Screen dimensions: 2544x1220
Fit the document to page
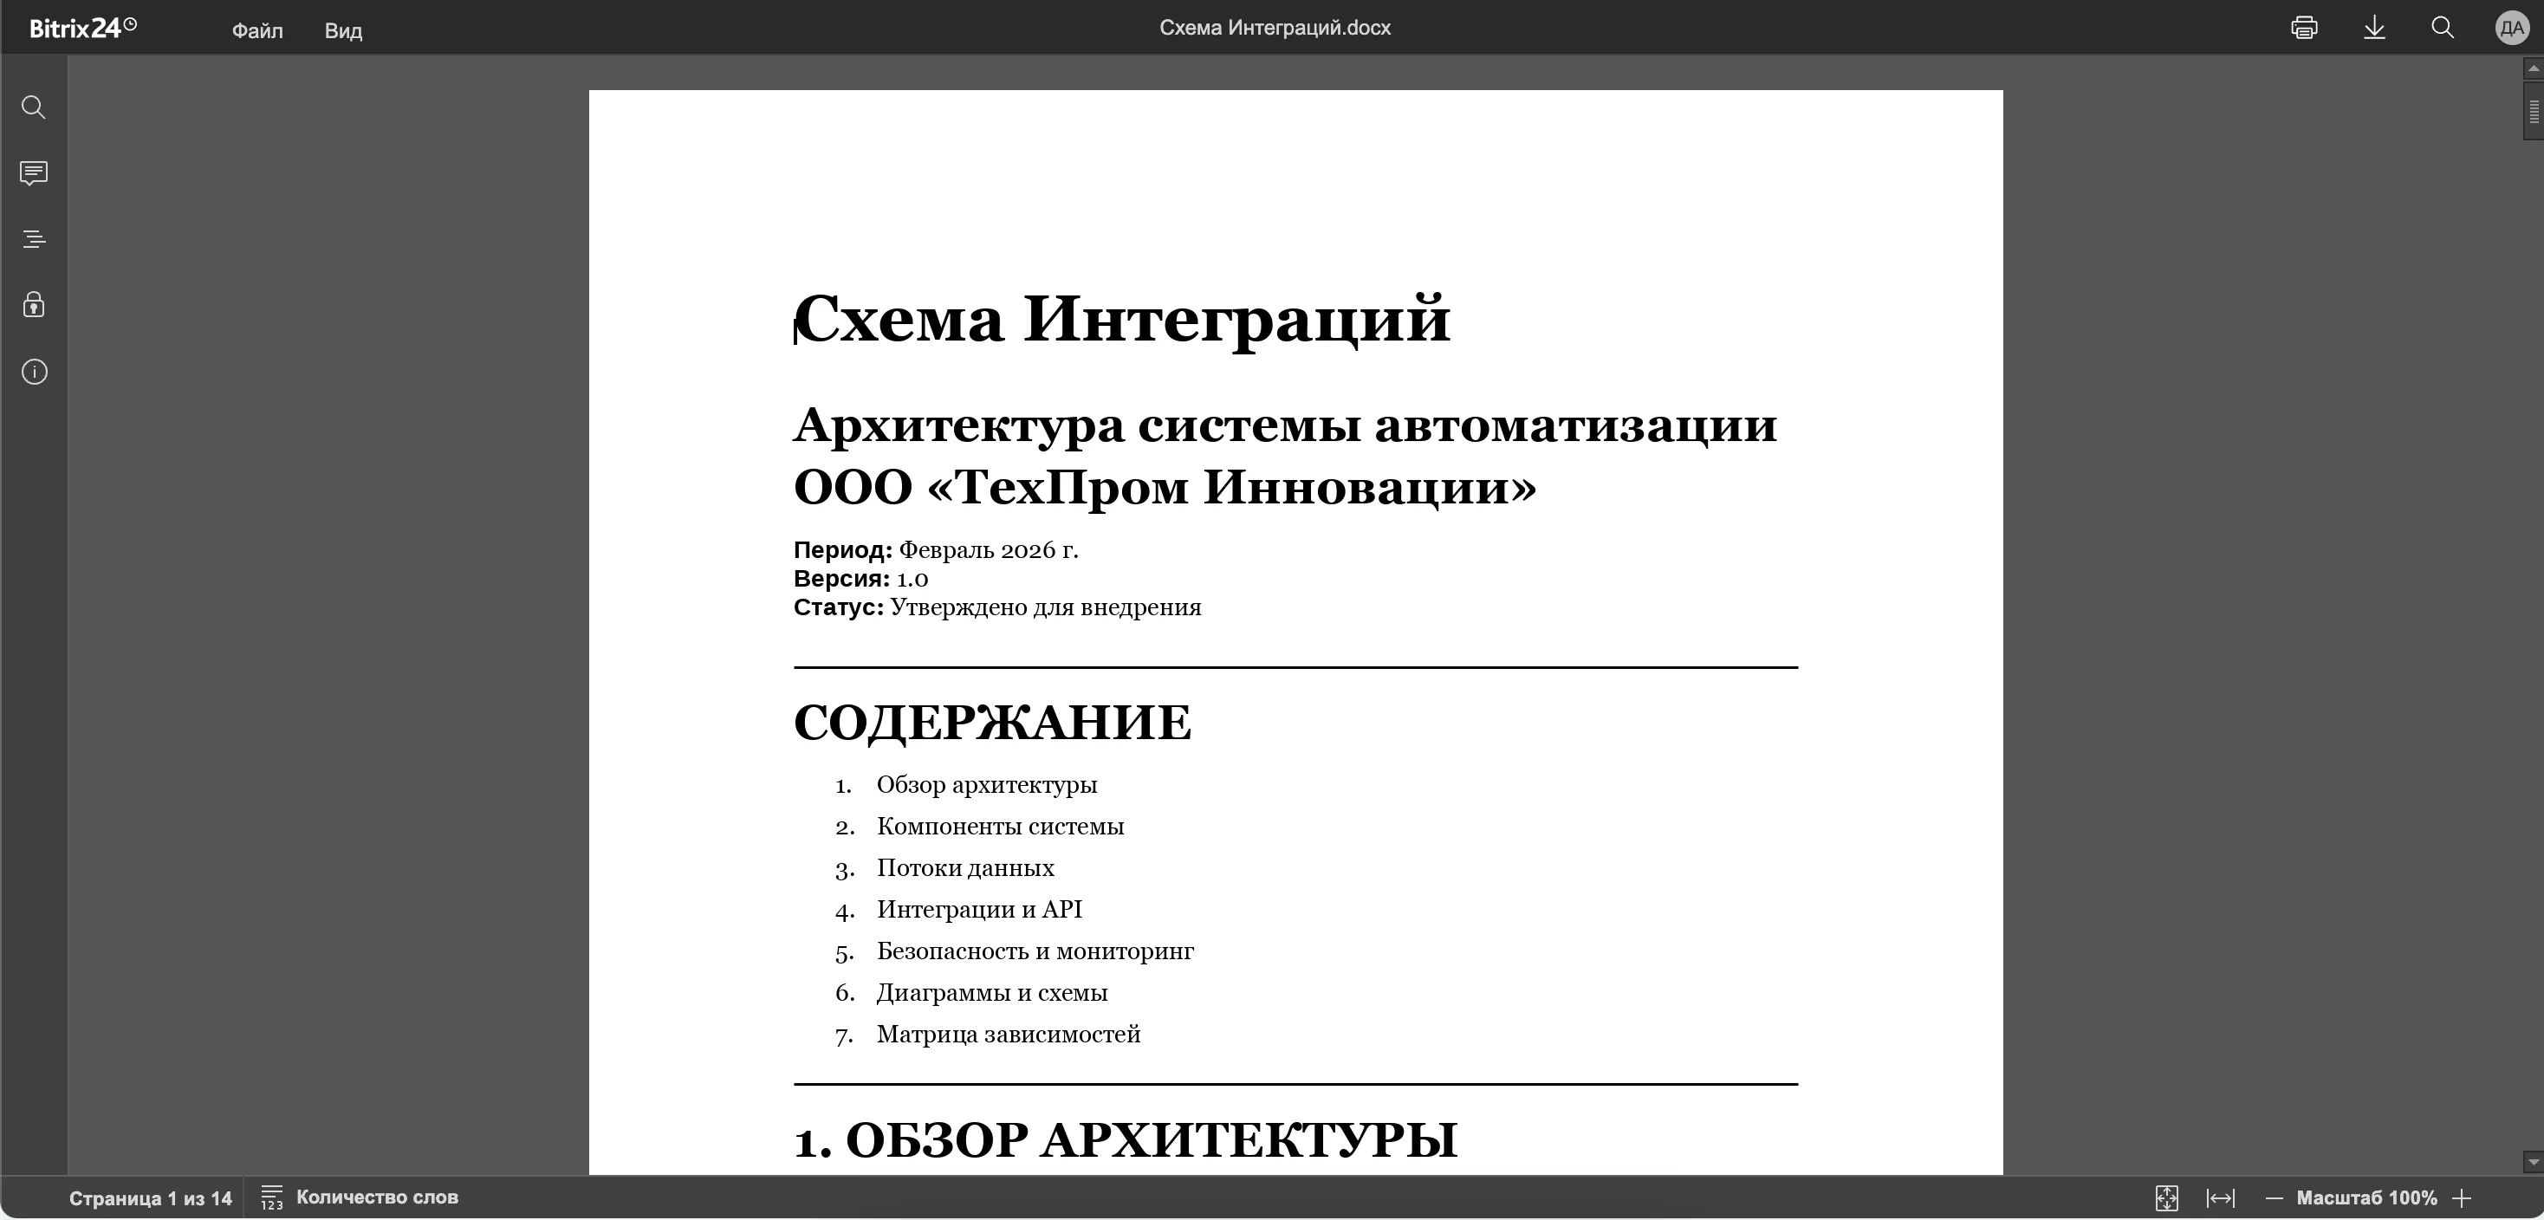click(2167, 1198)
